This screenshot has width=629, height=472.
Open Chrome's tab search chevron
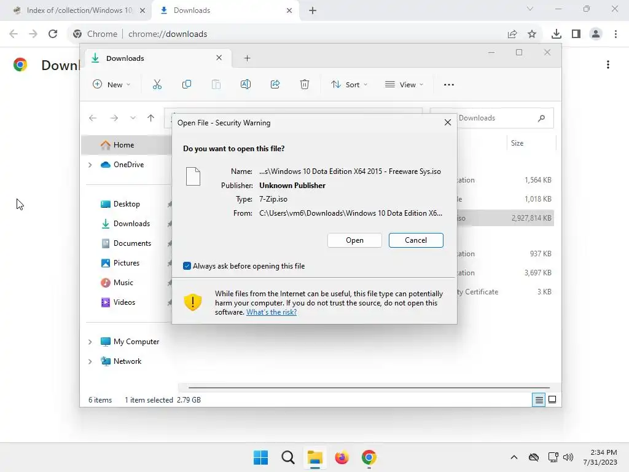530,9
